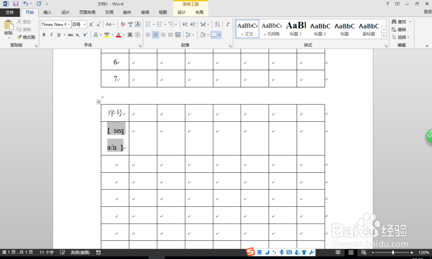Open the font color dropdown arrow

click(x=123, y=35)
